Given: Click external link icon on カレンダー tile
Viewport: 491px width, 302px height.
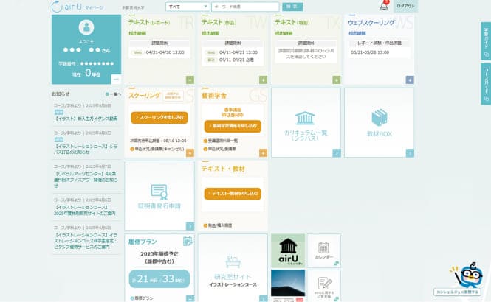Looking at the screenshot, I should (x=336, y=264).
